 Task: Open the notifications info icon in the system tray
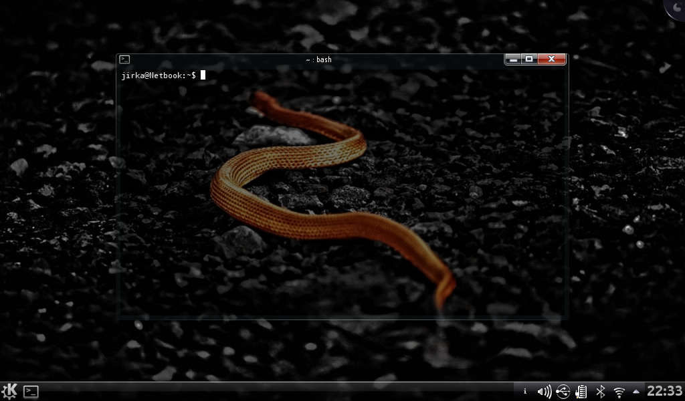(524, 392)
